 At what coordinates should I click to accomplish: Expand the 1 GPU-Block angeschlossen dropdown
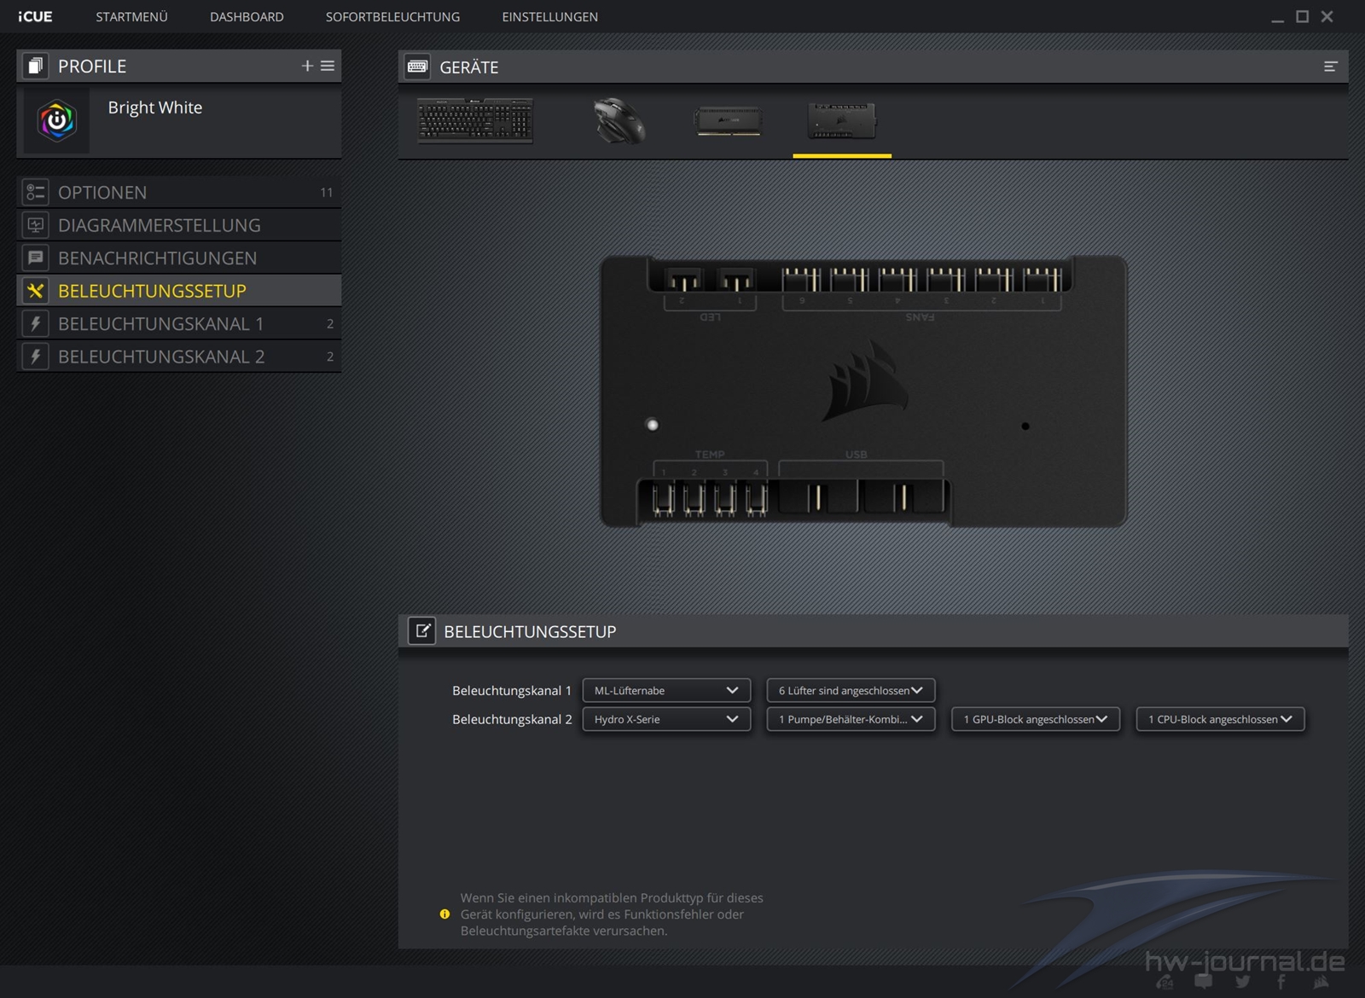pyautogui.click(x=1035, y=719)
